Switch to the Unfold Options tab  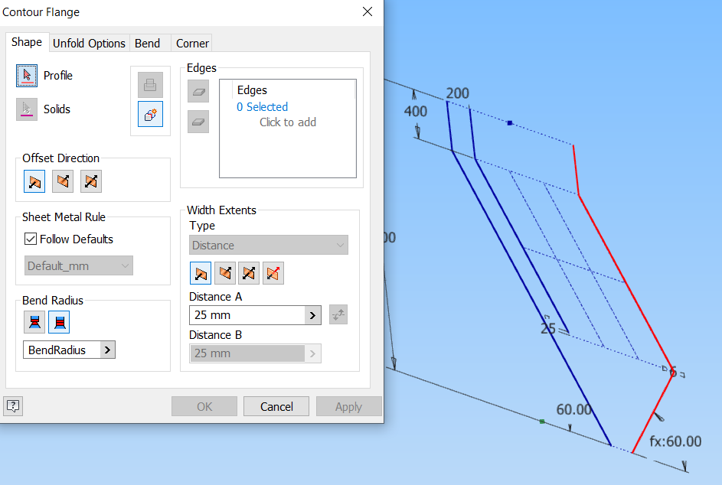[x=89, y=43]
